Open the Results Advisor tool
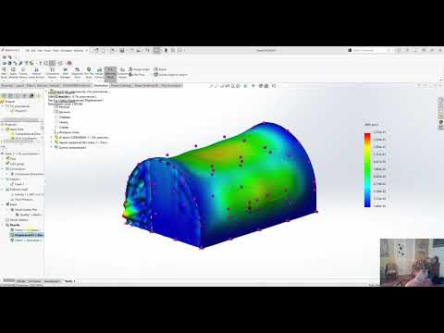The width and height of the screenshot is (444, 333). tap(99, 72)
